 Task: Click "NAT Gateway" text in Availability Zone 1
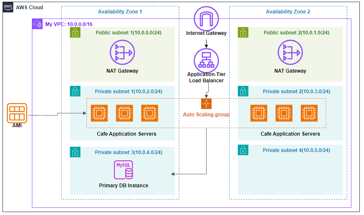point(122,71)
